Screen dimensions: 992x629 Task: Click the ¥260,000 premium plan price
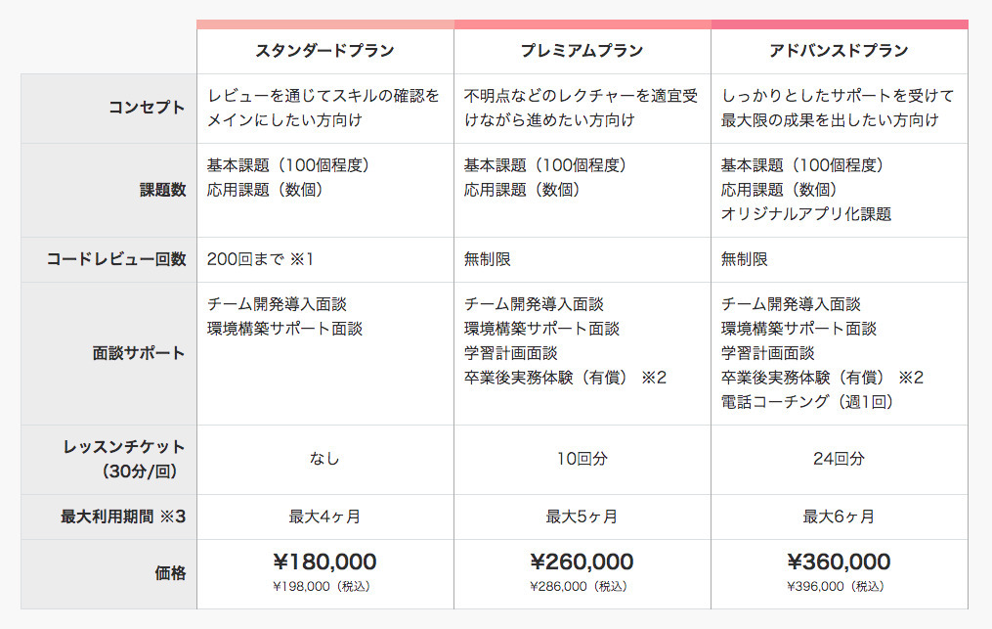582,562
